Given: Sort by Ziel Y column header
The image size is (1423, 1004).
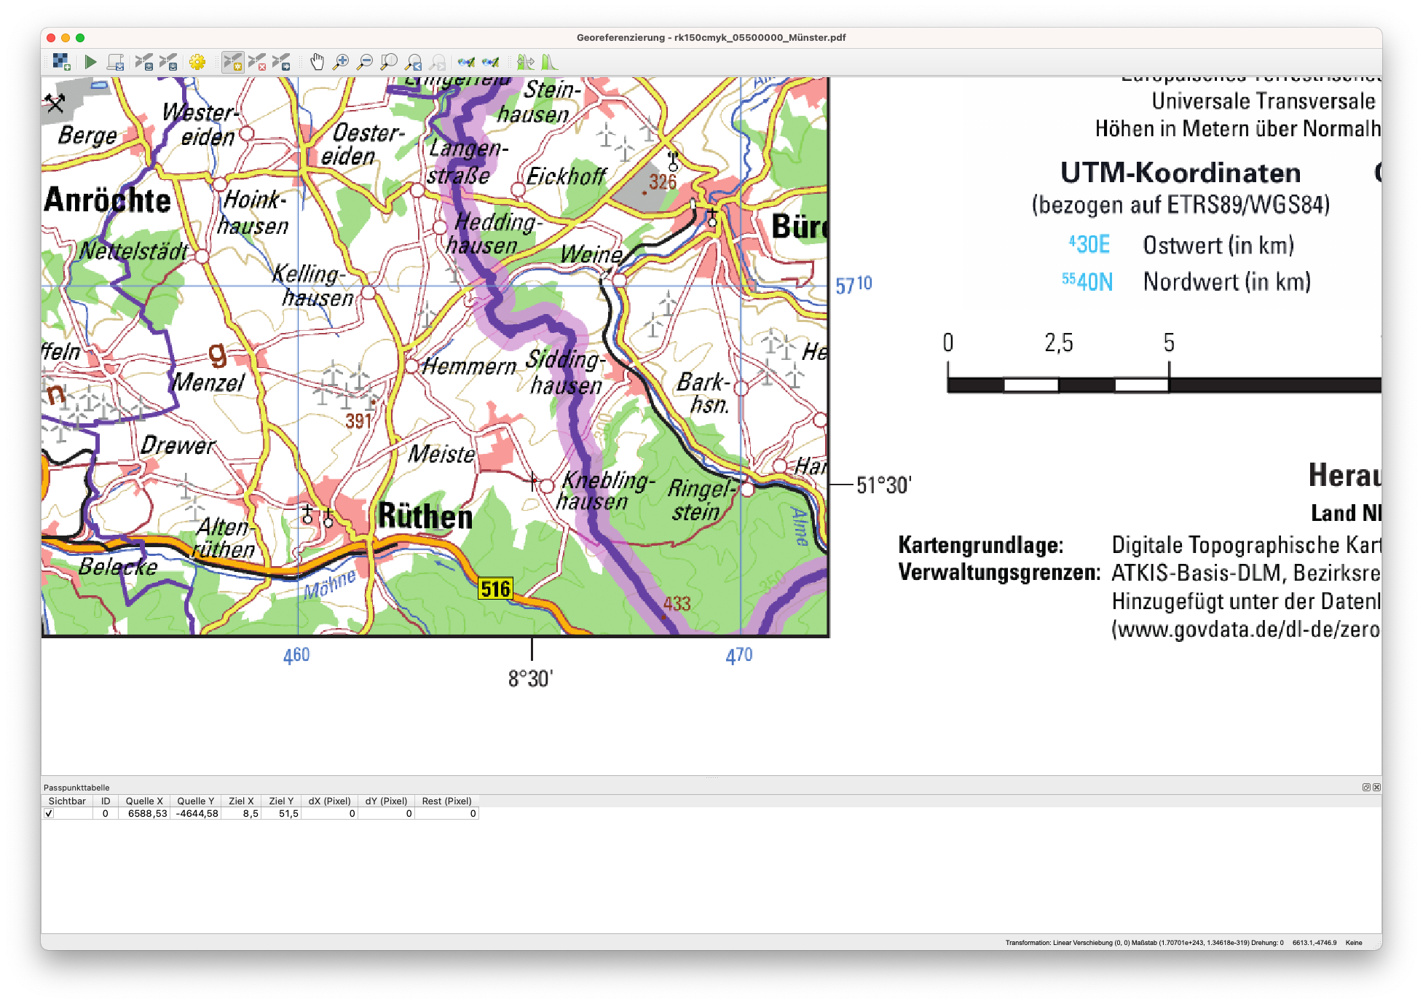Looking at the screenshot, I should [x=281, y=801].
